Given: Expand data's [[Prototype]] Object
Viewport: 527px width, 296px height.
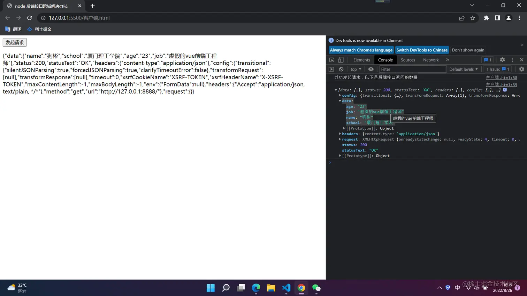Looking at the screenshot, I should click(344, 128).
